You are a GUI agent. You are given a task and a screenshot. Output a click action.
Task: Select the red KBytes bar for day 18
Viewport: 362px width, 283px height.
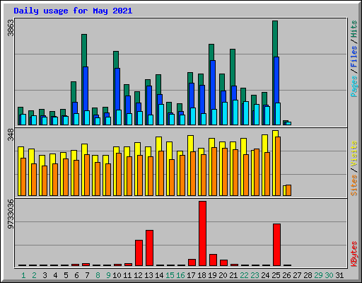202,233
